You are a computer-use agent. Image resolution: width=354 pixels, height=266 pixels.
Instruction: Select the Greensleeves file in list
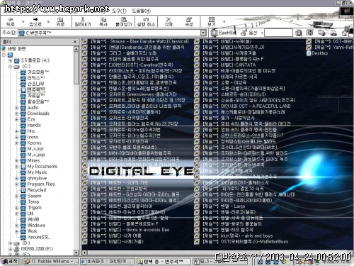pyautogui.click(x=134, y=94)
